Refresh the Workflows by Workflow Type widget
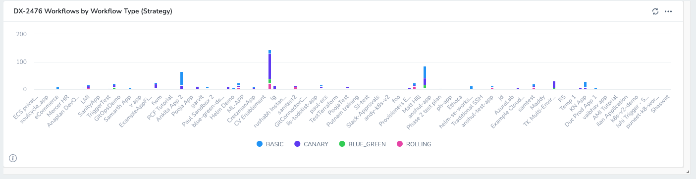The height and width of the screenshot is (179, 696). (x=655, y=11)
